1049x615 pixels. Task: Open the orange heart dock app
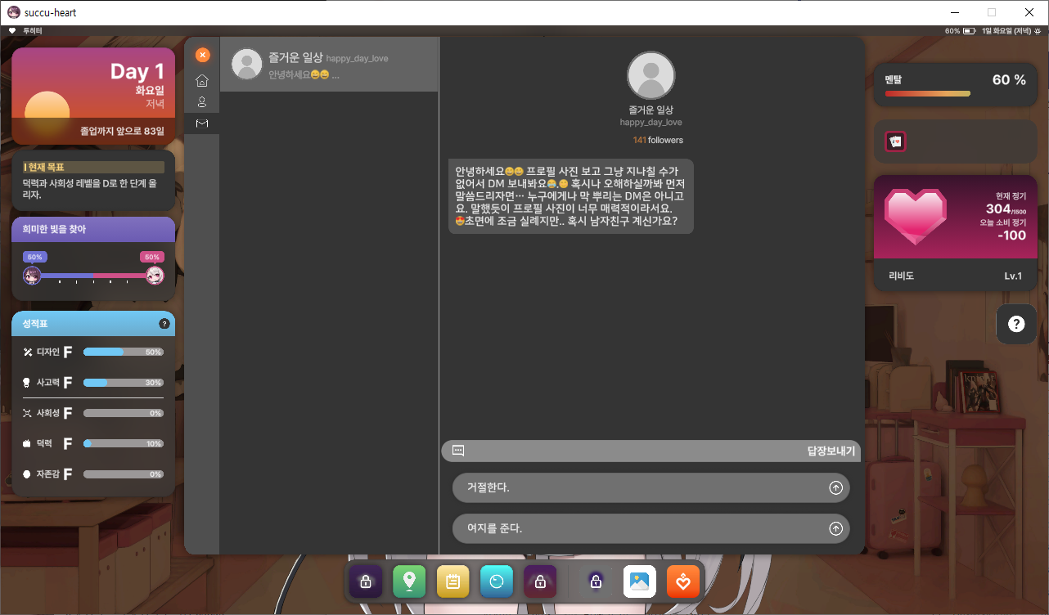coord(683,581)
